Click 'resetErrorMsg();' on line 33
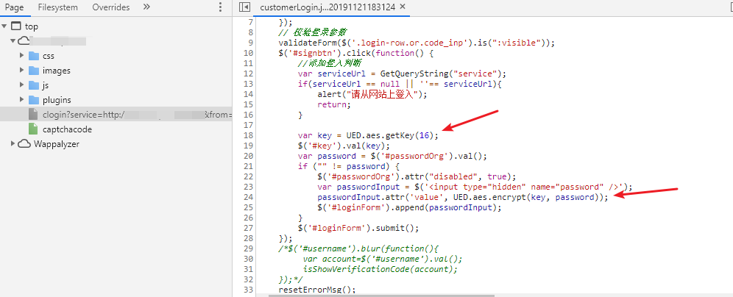Viewport: 733px width, 297px height. [317, 290]
